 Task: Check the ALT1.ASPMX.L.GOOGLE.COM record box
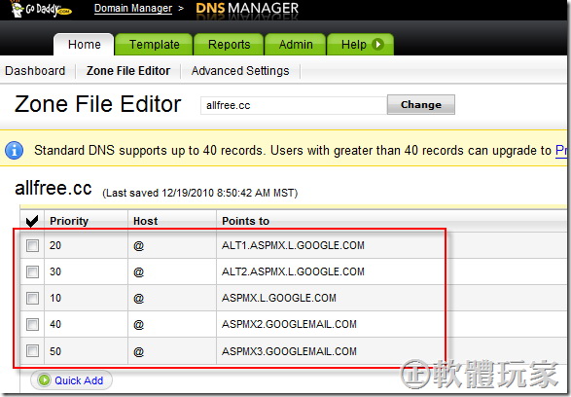point(32,245)
